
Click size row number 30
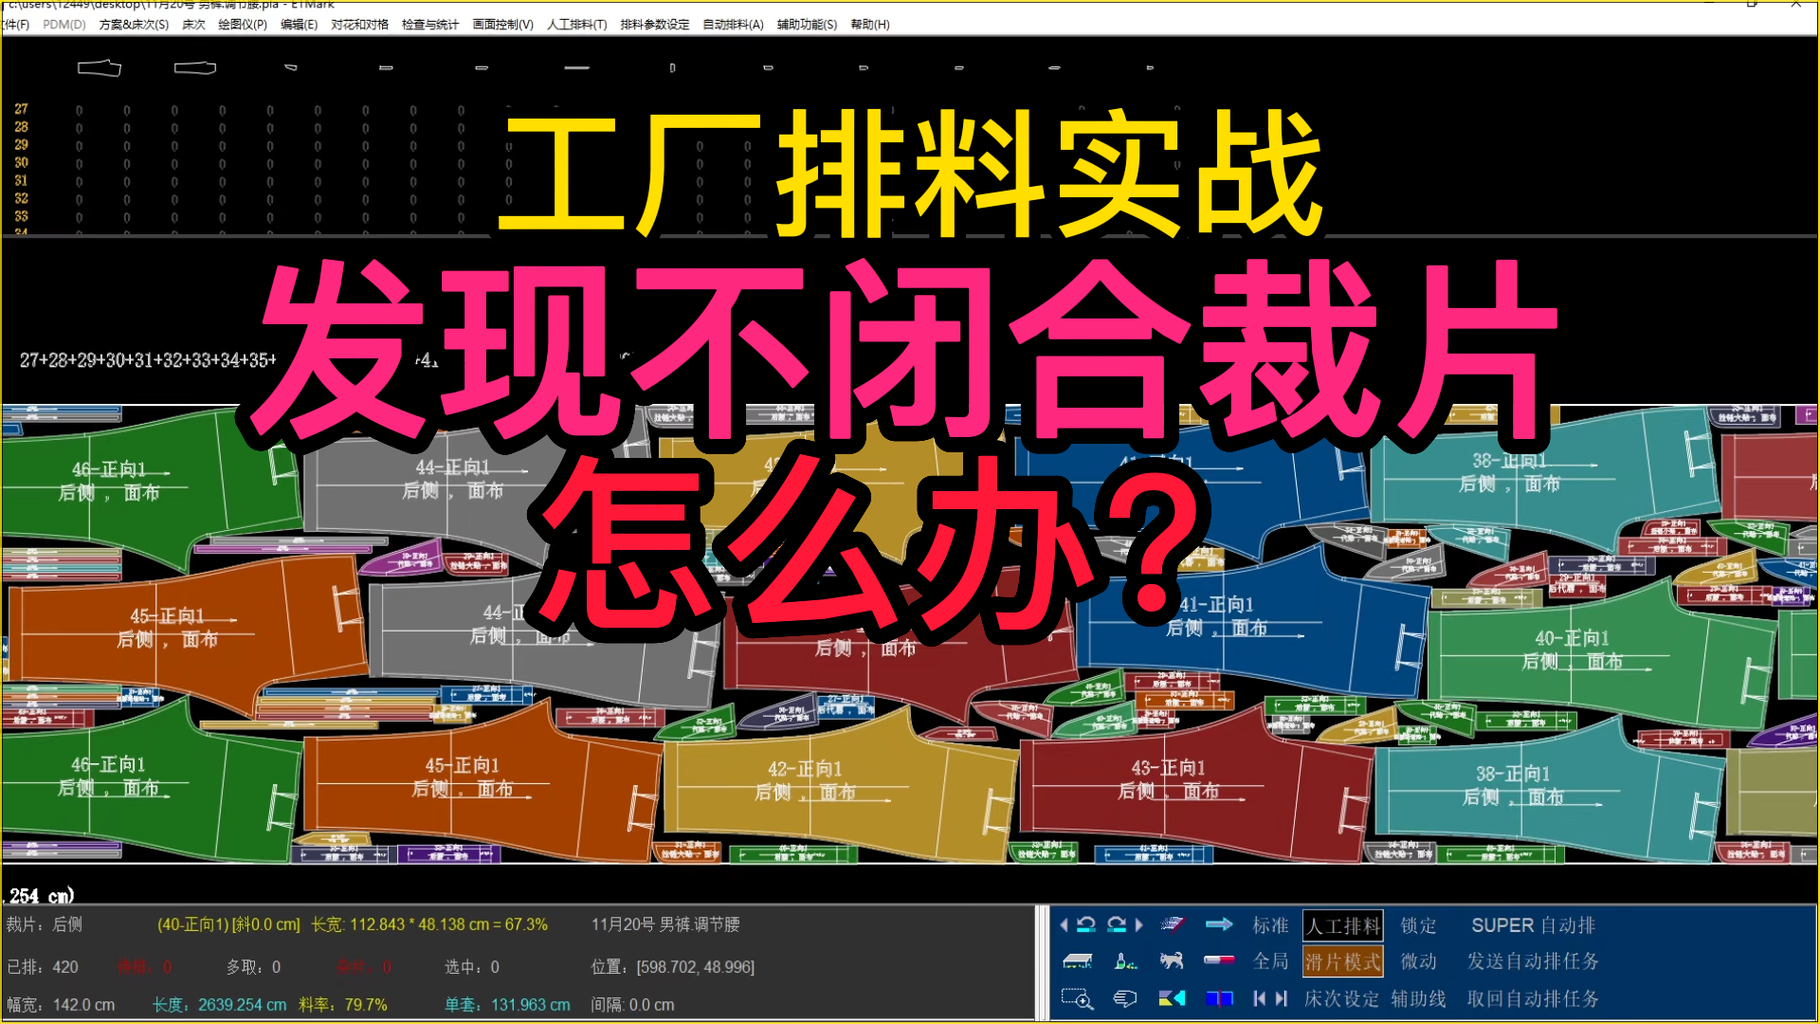(x=21, y=163)
